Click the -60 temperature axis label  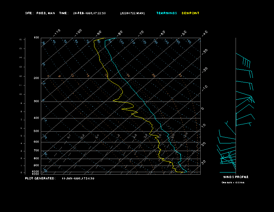(x=162, y=33)
